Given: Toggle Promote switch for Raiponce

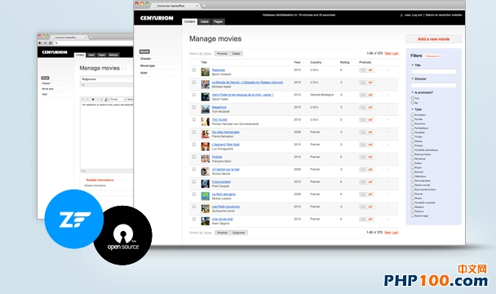Looking at the screenshot, I should [366, 70].
